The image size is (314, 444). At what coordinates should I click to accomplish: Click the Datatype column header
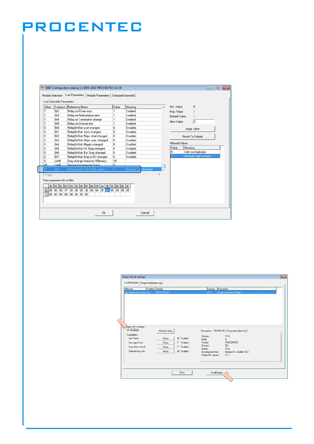[x=60, y=107]
